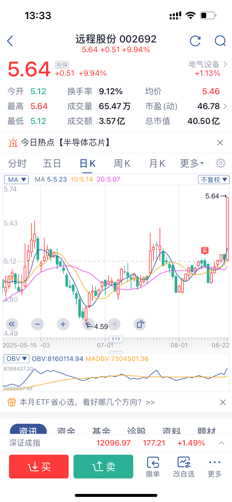Tap the 改自选 watchlist icon
The image size is (232, 502).
pos(184,467)
